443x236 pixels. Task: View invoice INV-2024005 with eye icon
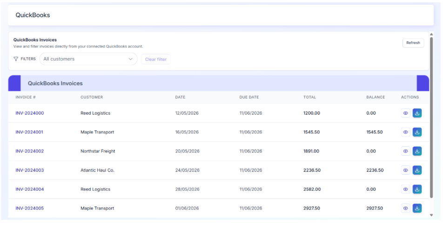pyautogui.click(x=405, y=208)
